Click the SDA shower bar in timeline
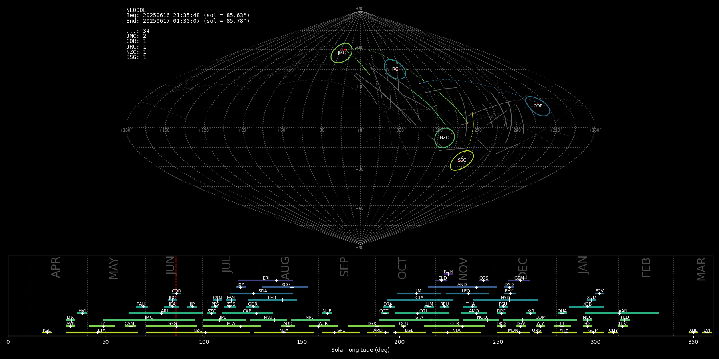Viewport: 719px width, 359px height. tap(261, 294)
